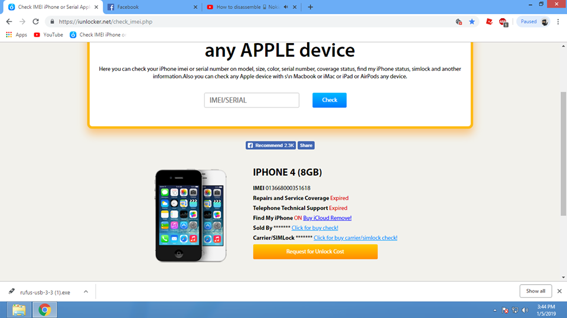The image size is (567, 318).
Task: Open the Check IMEI iPhone bookmark
Action: pyautogui.click(x=98, y=35)
